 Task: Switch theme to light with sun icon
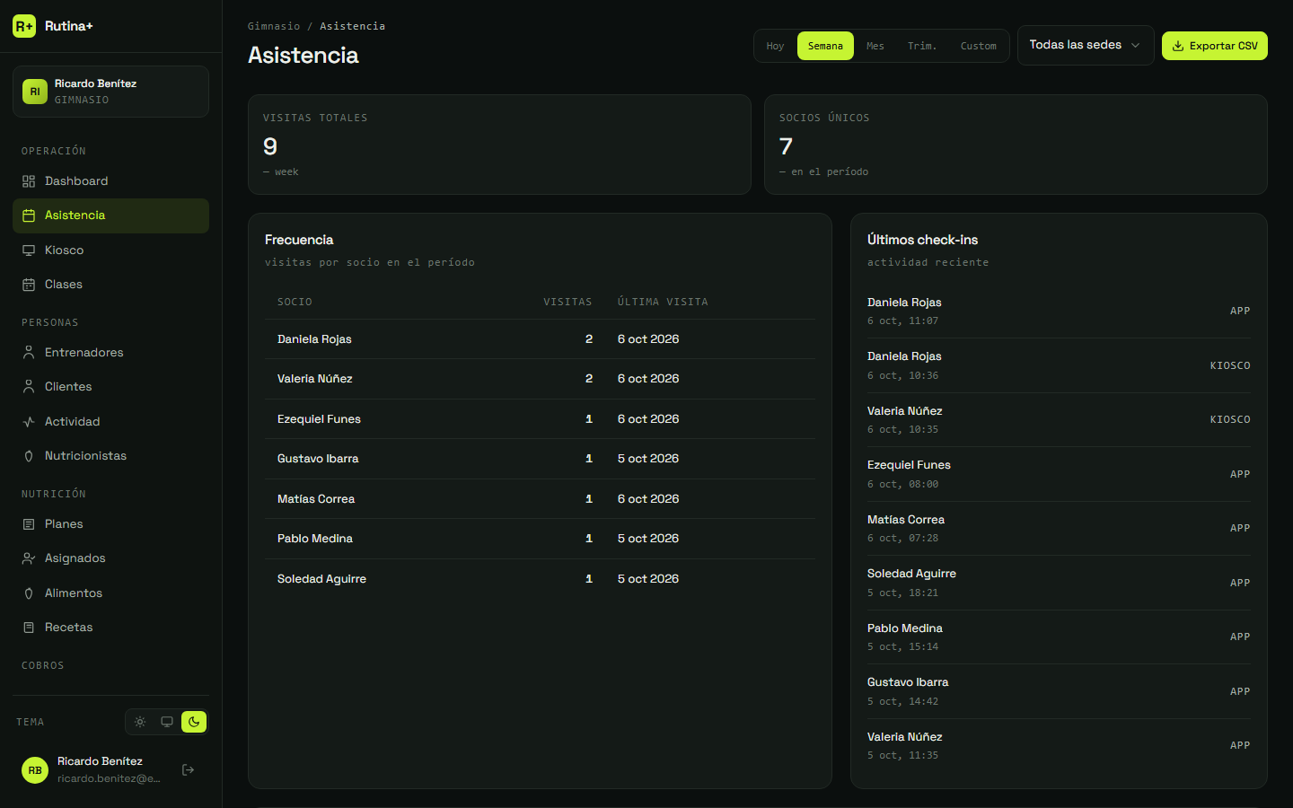[x=140, y=722]
